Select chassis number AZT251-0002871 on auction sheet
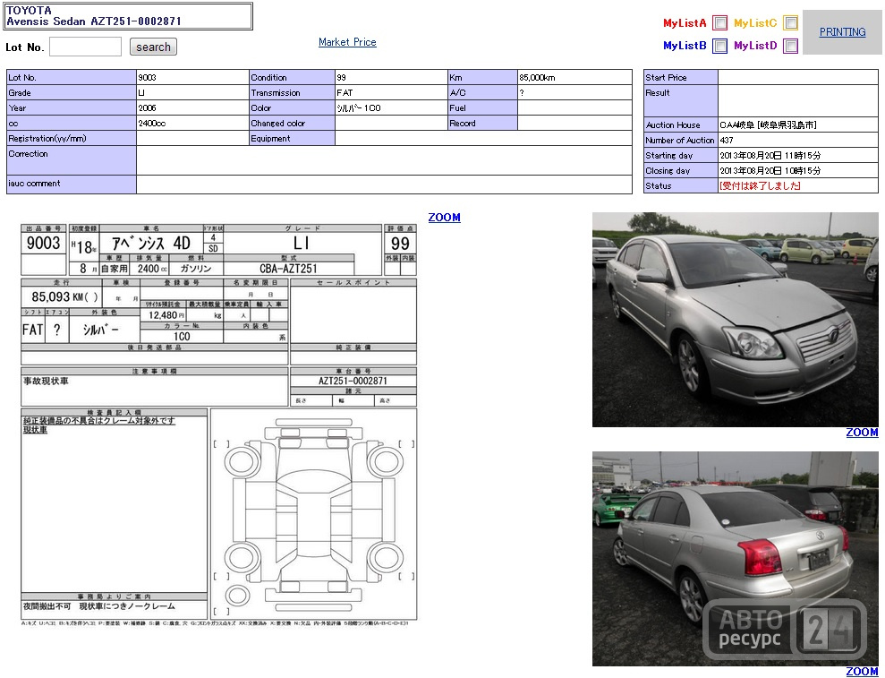The image size is (885, 678). coord(353,382)
